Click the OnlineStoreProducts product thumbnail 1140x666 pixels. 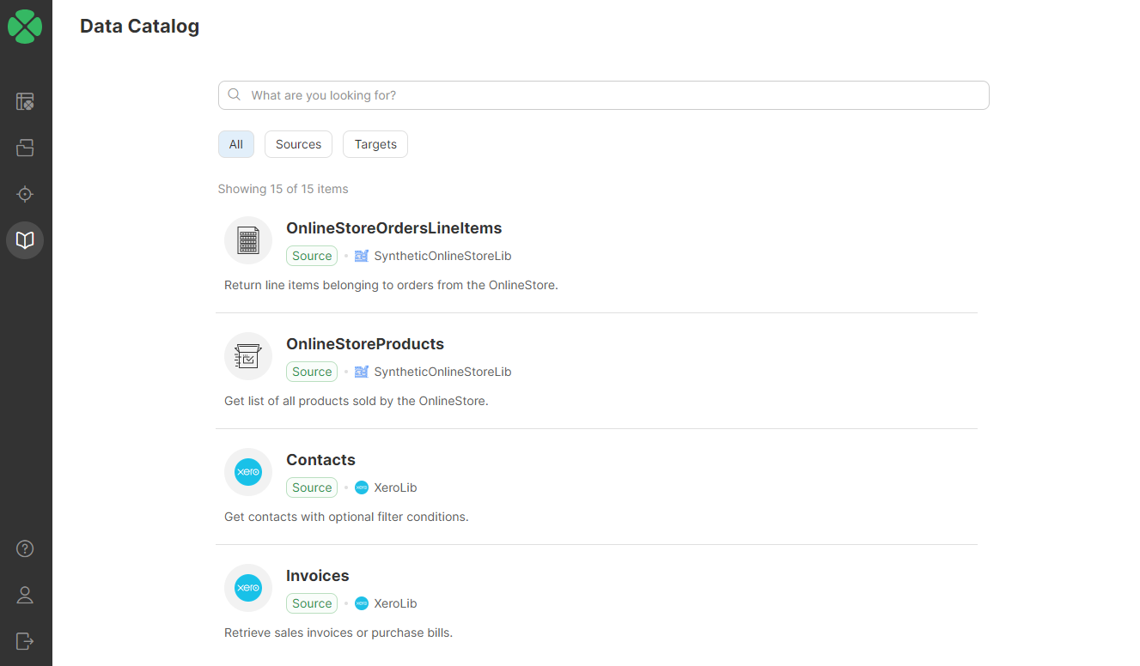point(247,356)
